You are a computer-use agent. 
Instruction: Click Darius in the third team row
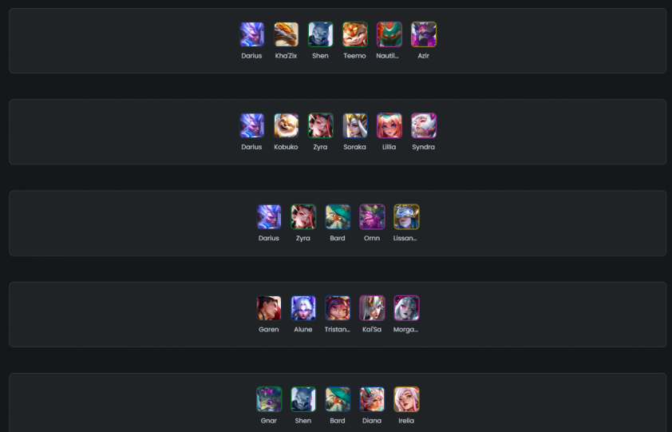point(269,217)
